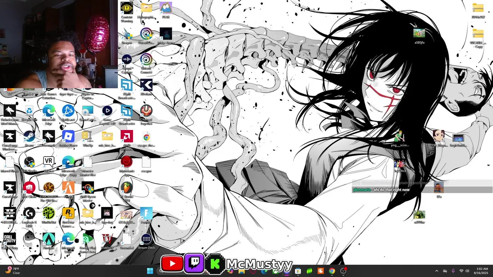Open the STAR WARS The Old Republic shortcut
493x277 pixels.
(x=49, y=192)
